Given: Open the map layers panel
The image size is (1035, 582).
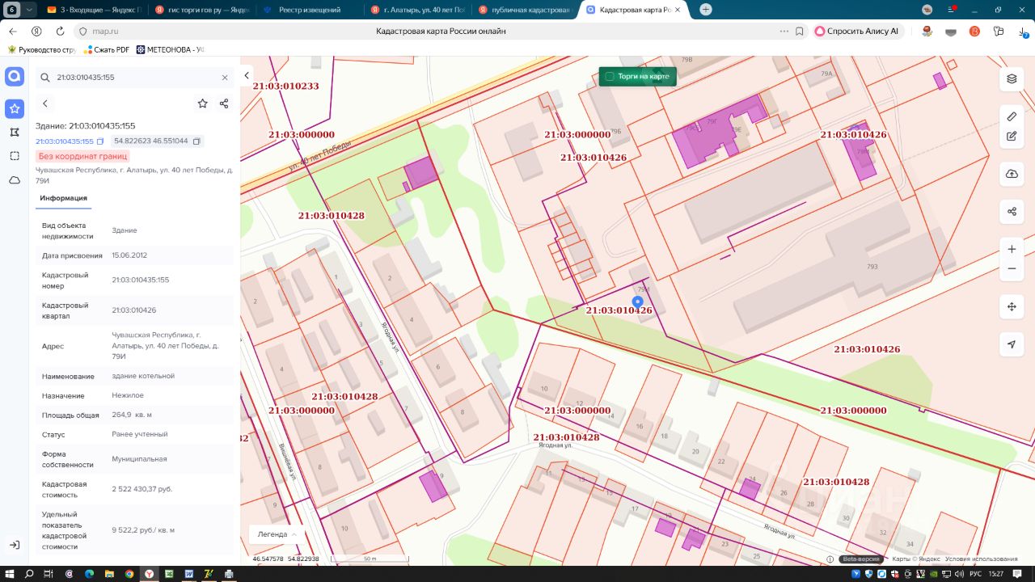Looking at the screenshot, I should point(1012,78).
